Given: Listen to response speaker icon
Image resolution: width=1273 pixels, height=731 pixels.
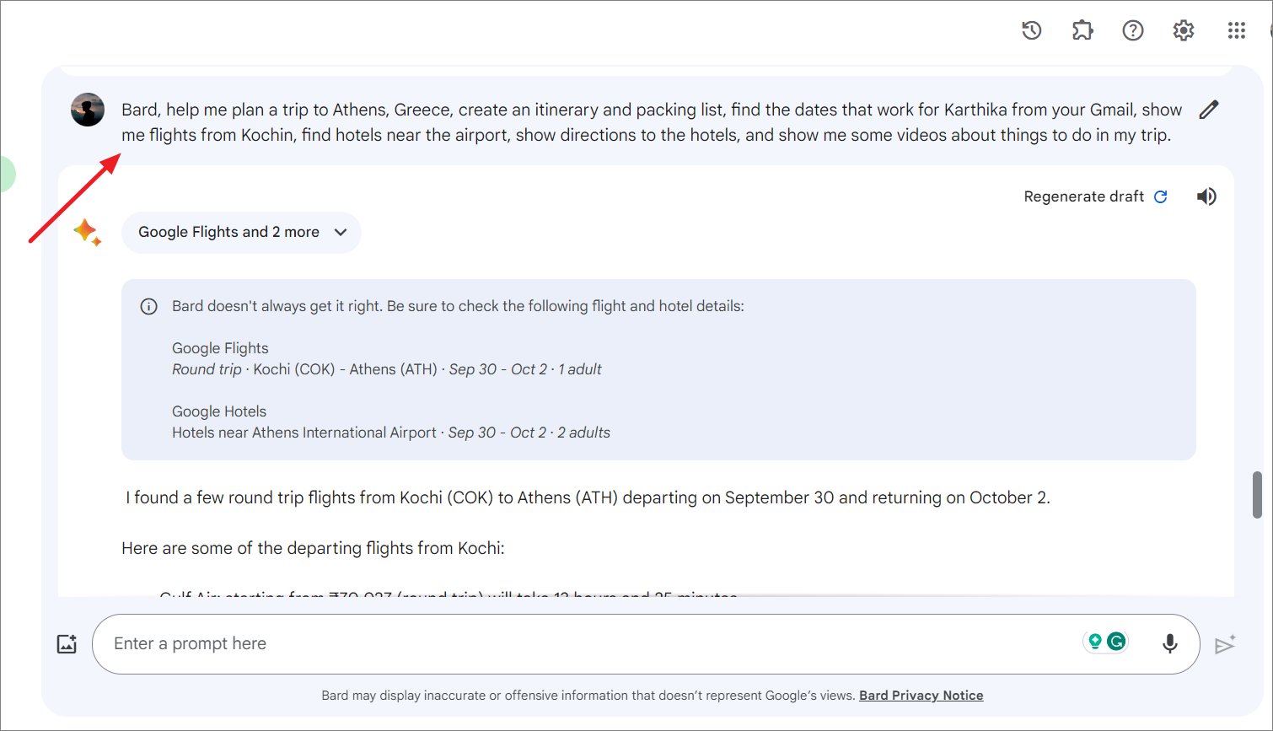Looking at the screenshot, I should pyautogui.click(x=1206, y=196).
